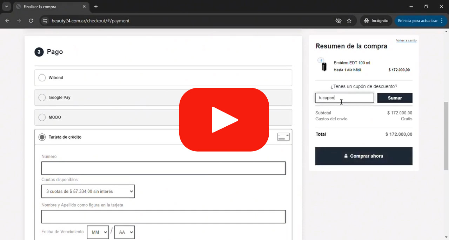This screenshot has width=449, height=240.
Task: Reload the checkout page
Action: (x=31, y=21)
